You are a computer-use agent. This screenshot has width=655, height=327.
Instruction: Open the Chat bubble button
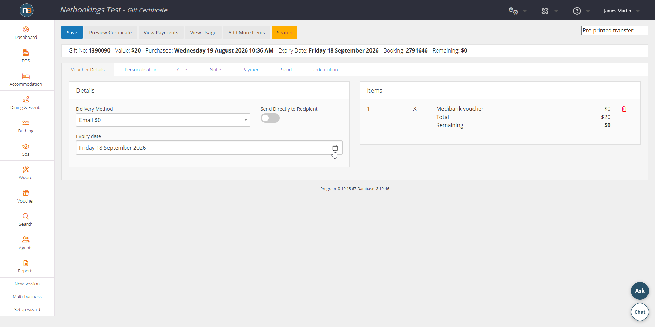(x=640, y=312)
